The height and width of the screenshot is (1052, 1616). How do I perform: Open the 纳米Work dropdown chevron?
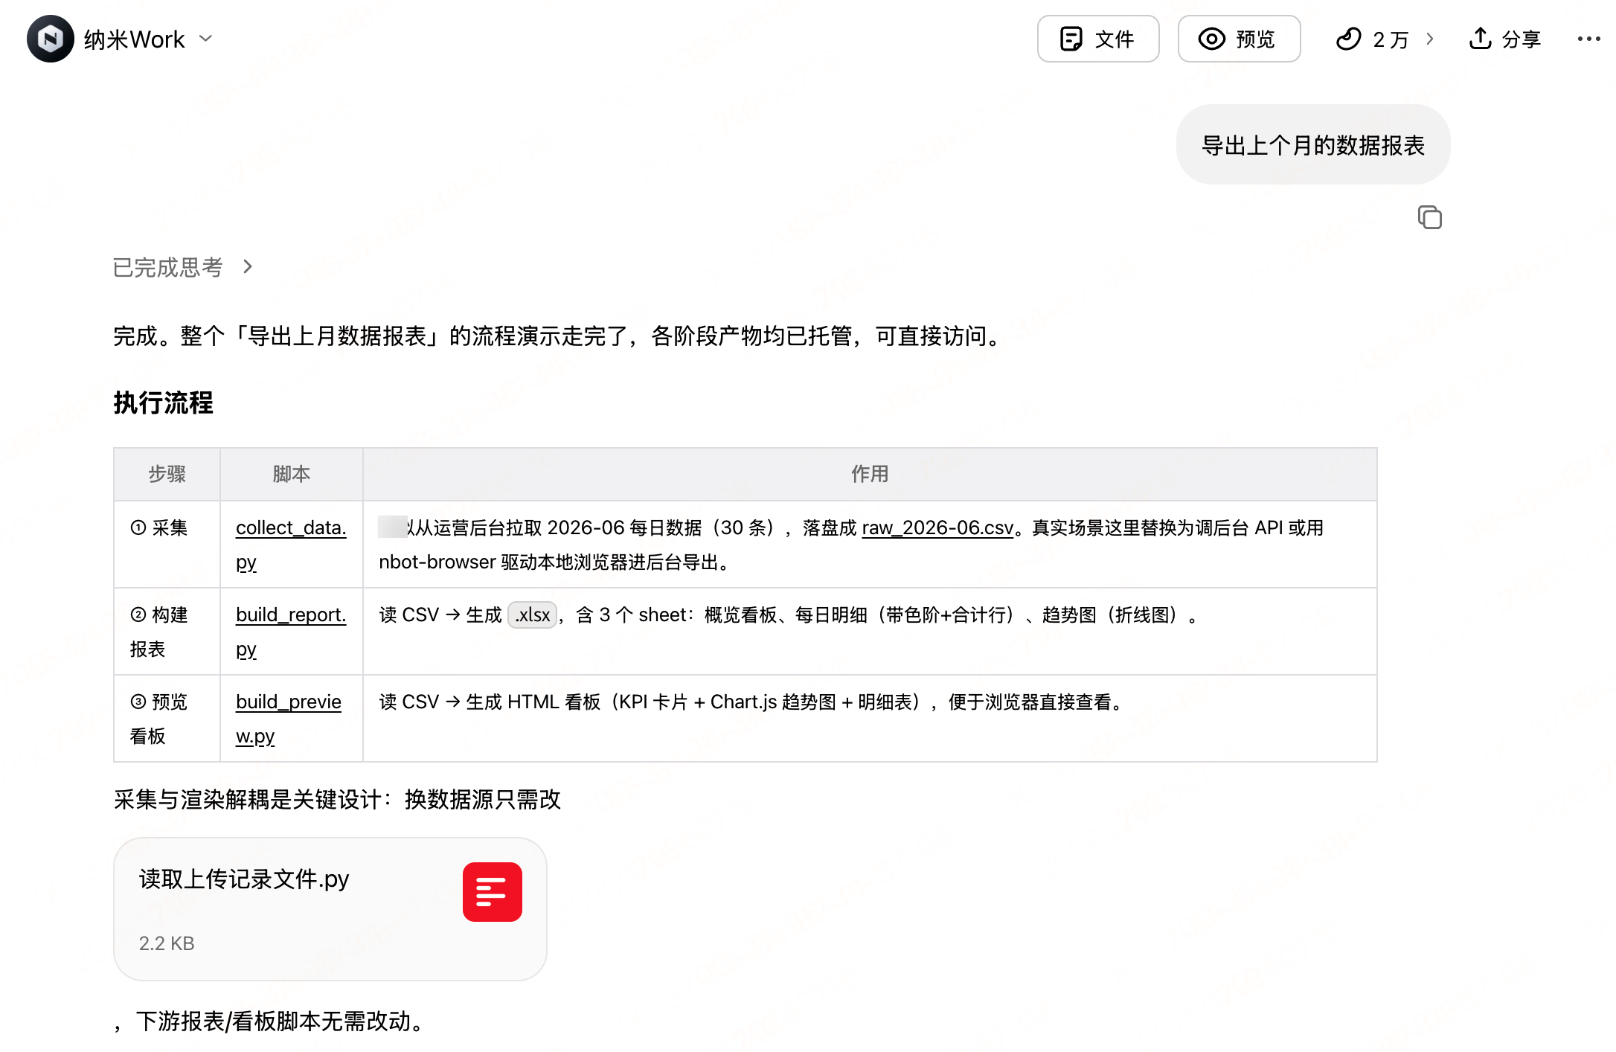point(206,39)
